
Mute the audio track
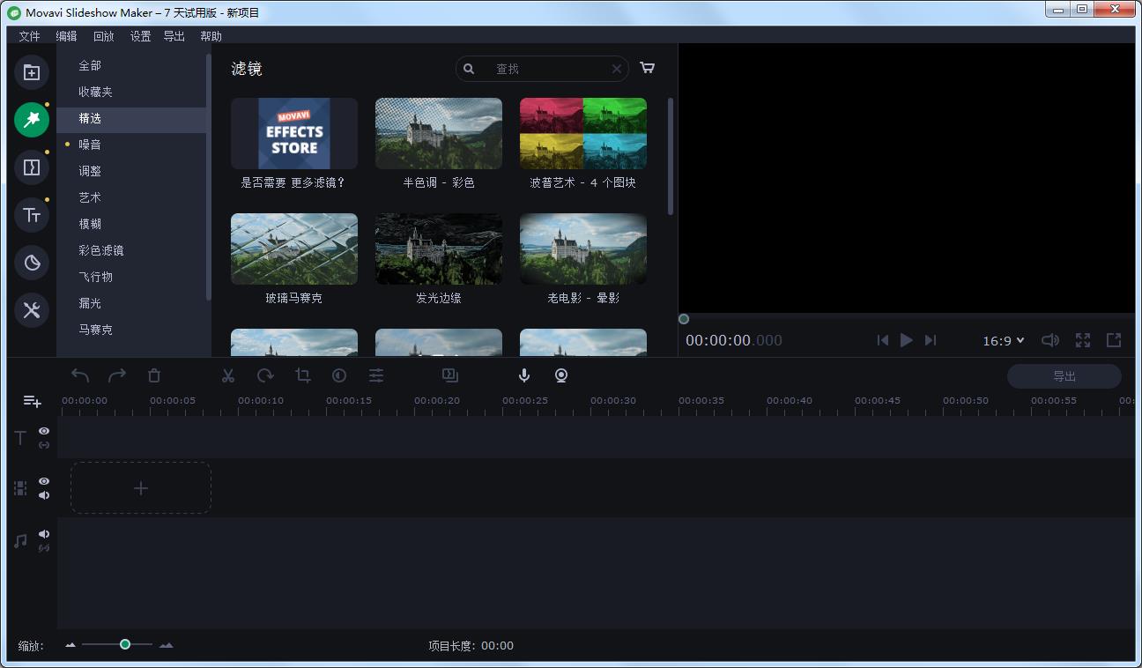tap(44, 534)
